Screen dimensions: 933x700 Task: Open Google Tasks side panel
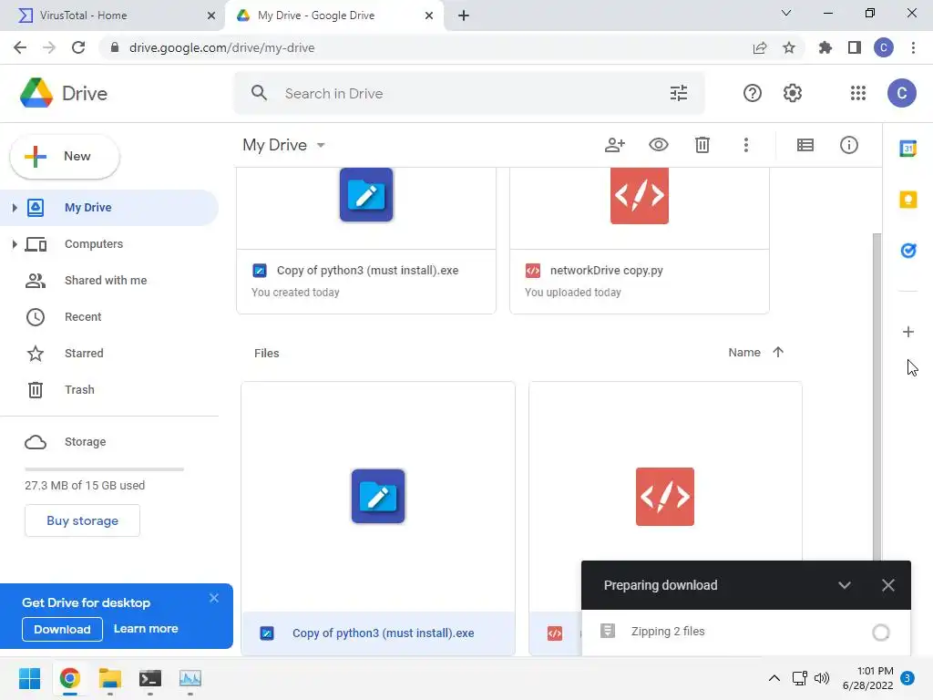[907, 251]
